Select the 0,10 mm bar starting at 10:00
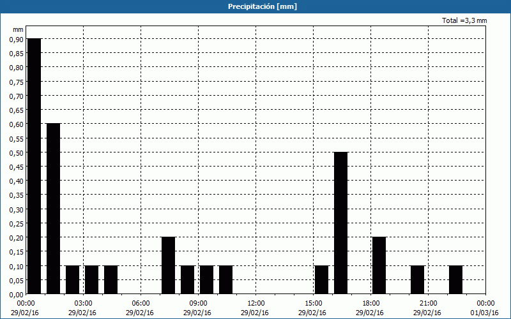Image resolution: width=511 pixels, height=319 pixels. (x=226, y=279)
